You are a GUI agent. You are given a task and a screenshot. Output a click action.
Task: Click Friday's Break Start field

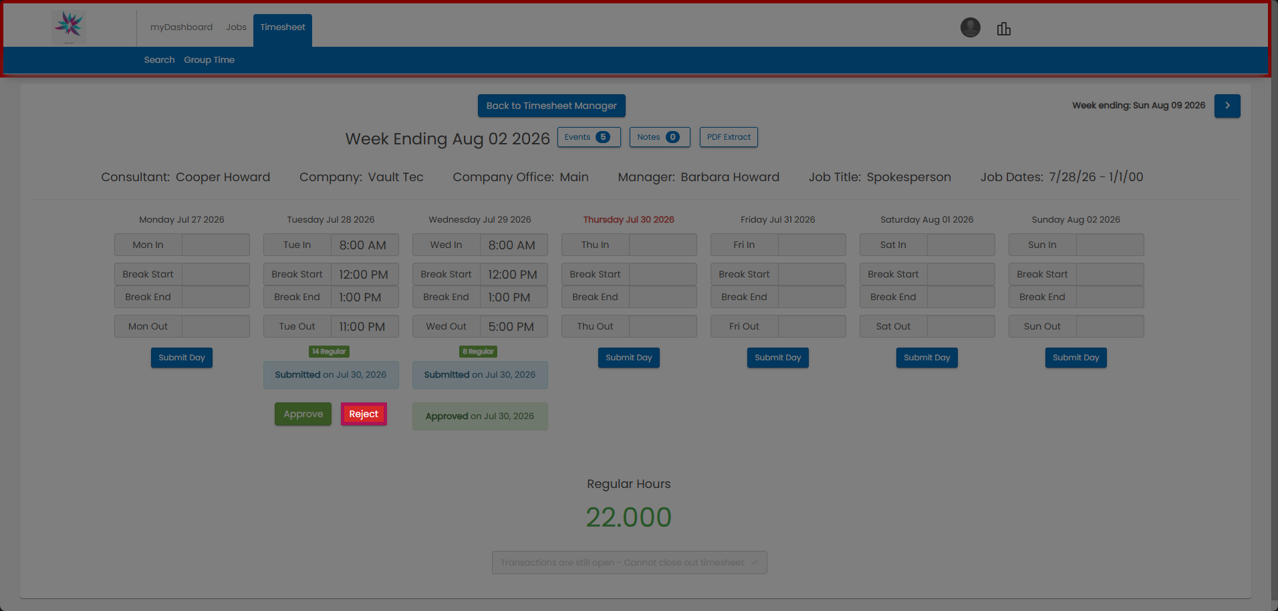(x=811, y=274)
